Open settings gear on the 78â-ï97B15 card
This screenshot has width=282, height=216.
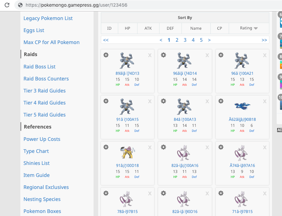(106, 193)
